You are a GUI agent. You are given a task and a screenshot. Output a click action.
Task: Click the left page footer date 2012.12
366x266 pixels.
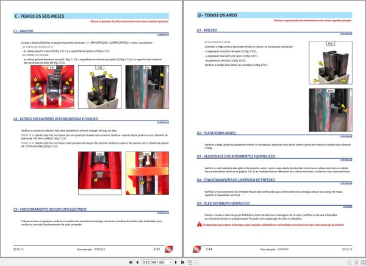(x=18, y=249)
